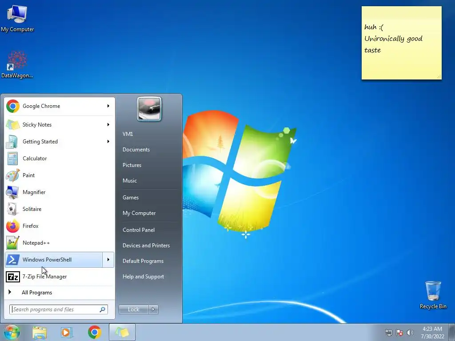This screenshot has height=341, width=455.
Task: Open Help and Support
Action: (x=143, y=277)
